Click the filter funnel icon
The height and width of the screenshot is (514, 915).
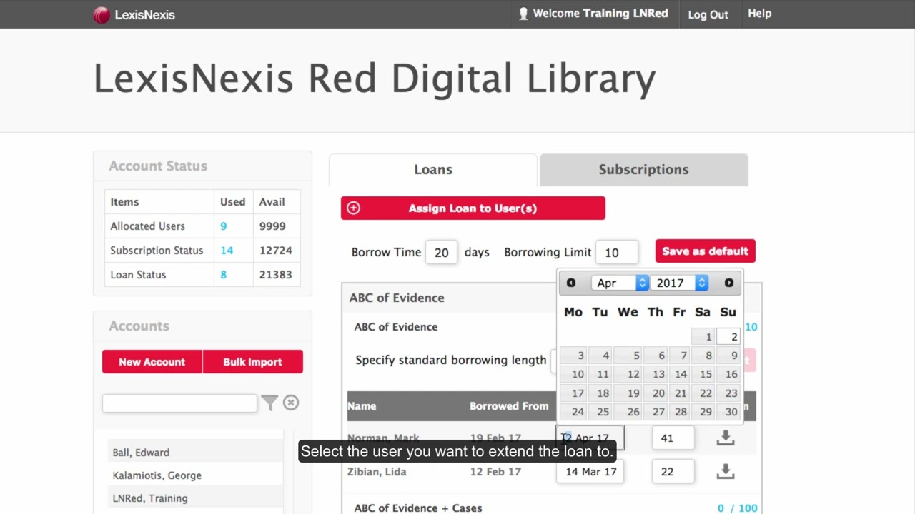tap(269, 403)
